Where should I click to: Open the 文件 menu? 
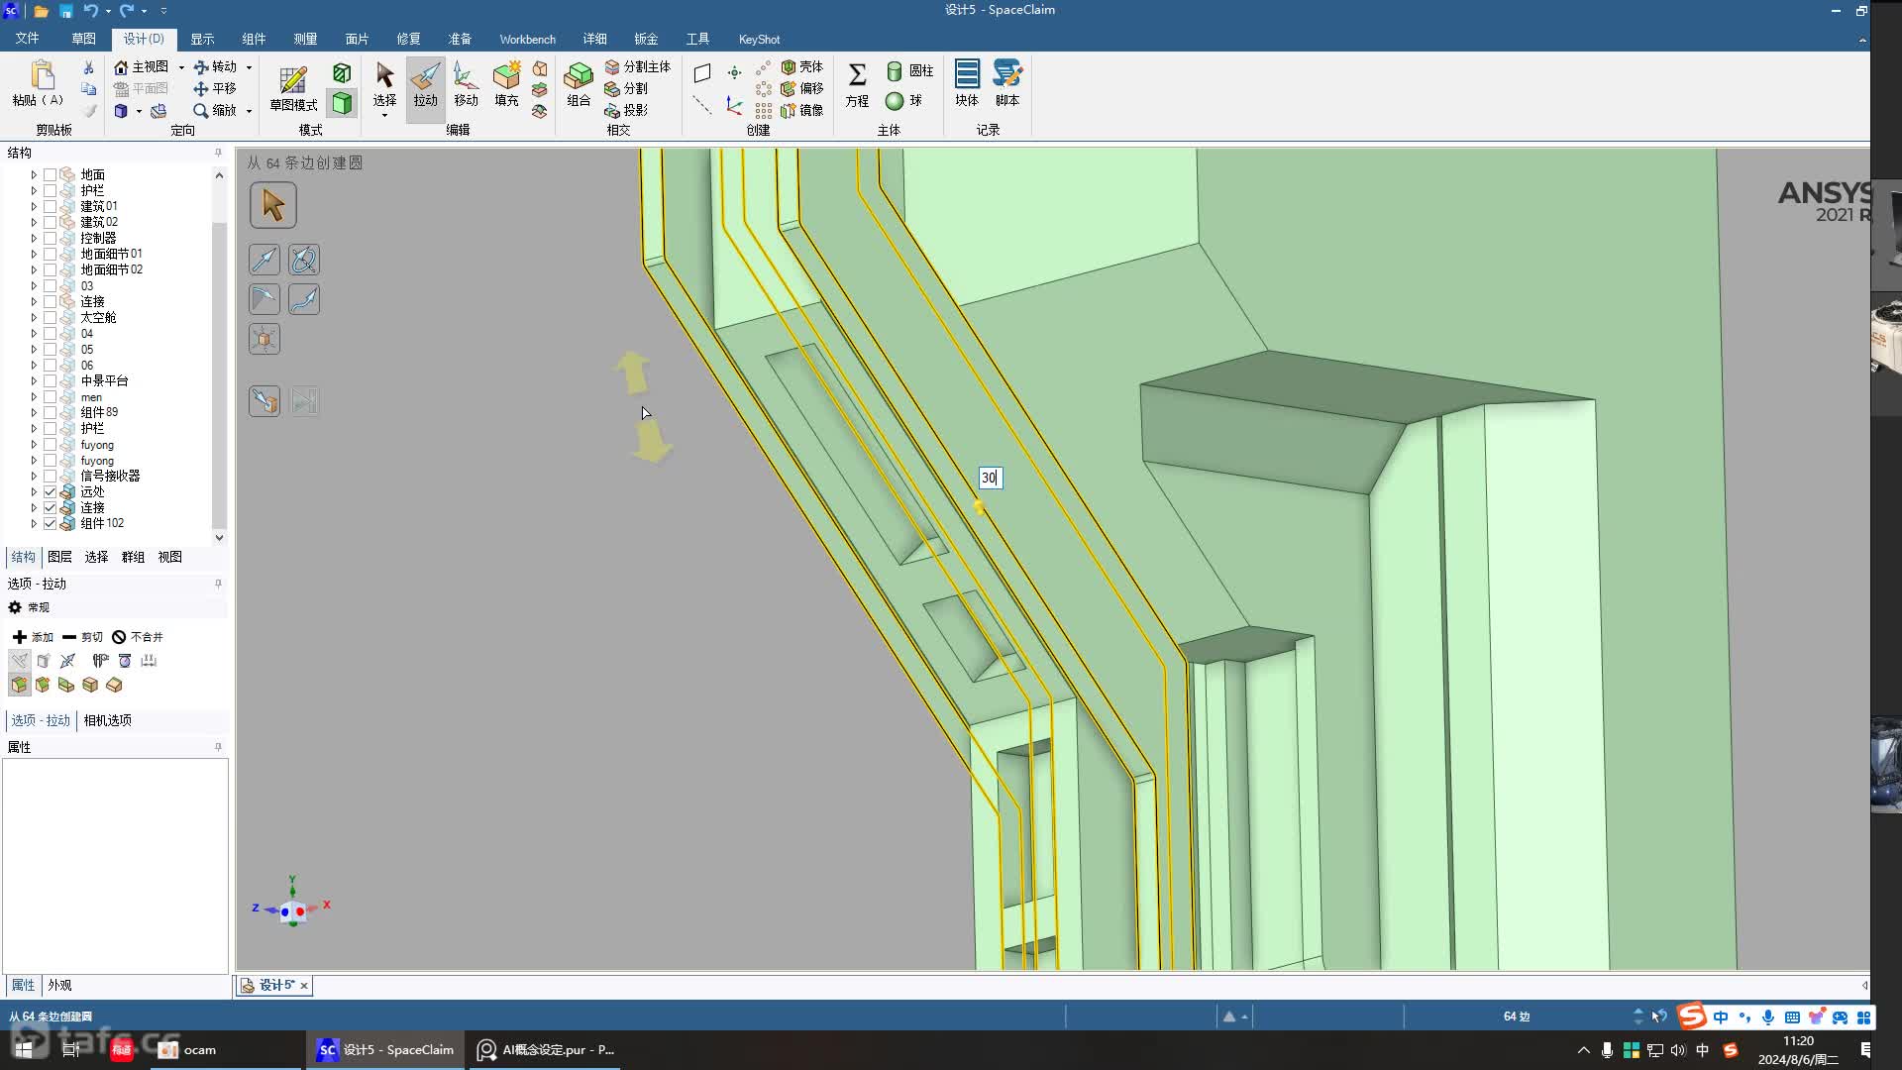click(27, 39)
